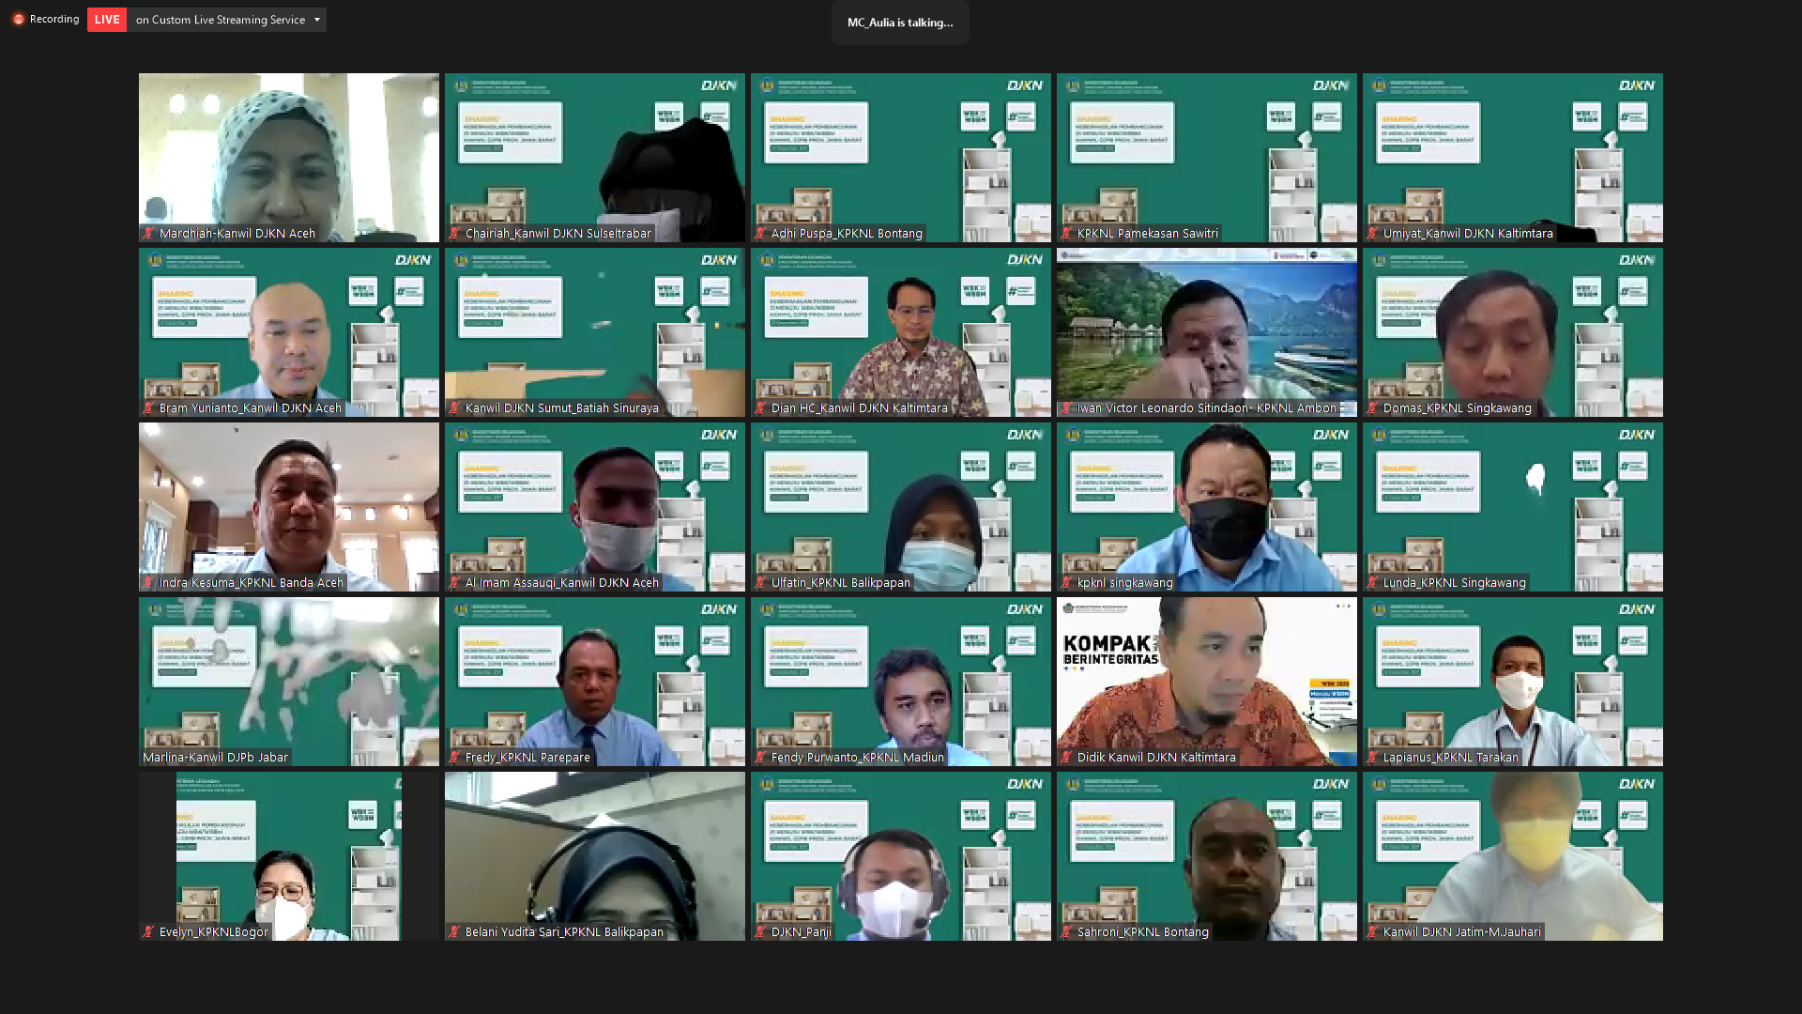Screen dimensions: 1802x1014
Task: Click the Belani Yudita Sari_KPKNL Balikpapan name label
Action: (564, 932)
